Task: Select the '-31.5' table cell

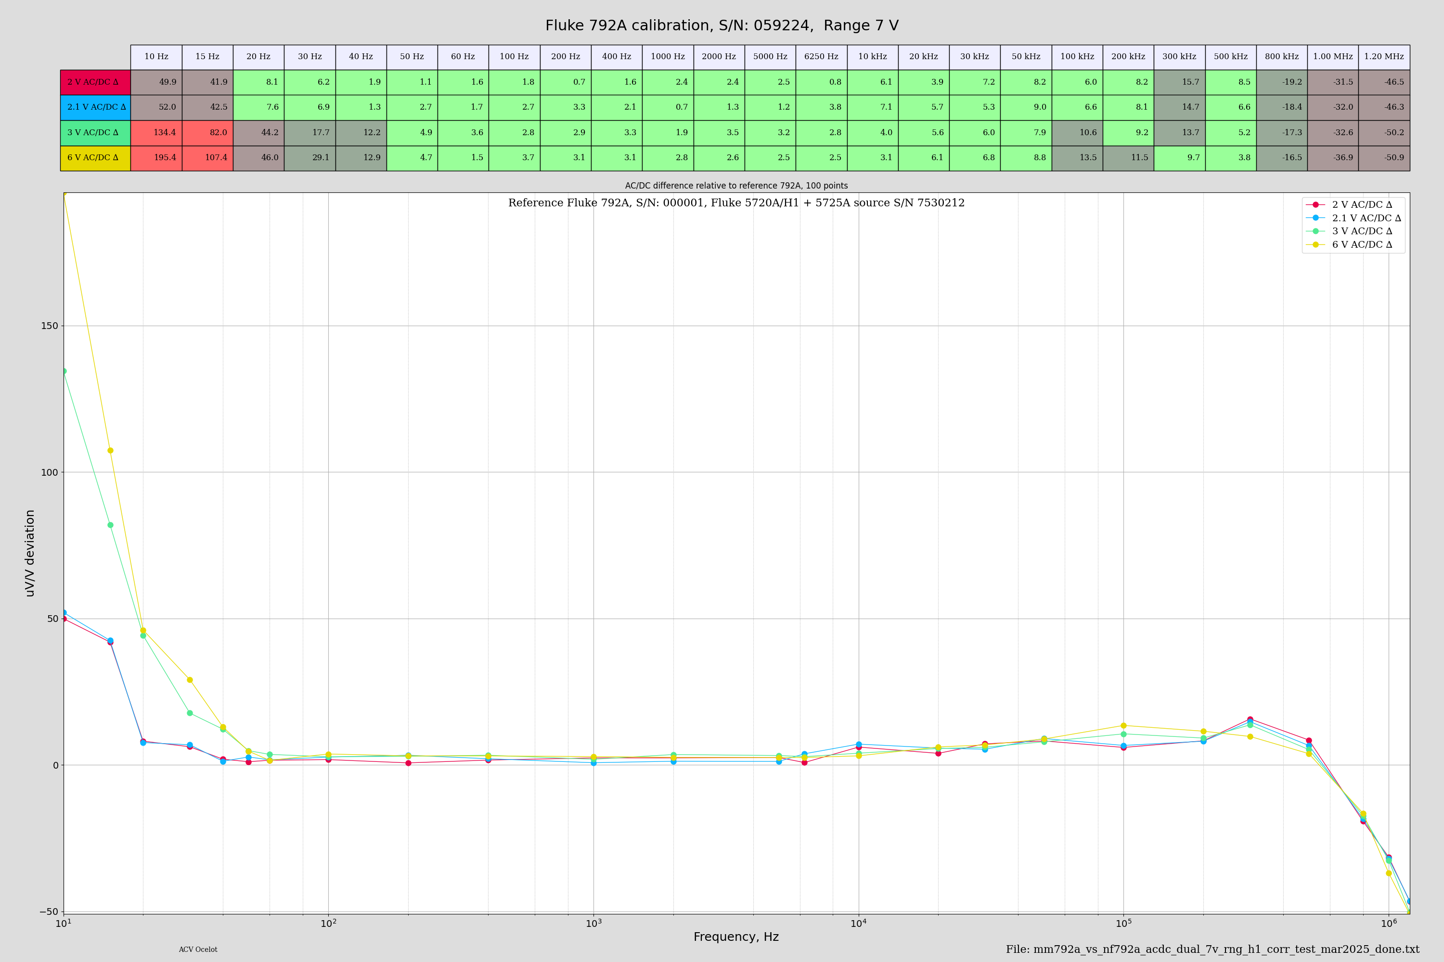Action: coord(1333,82)
